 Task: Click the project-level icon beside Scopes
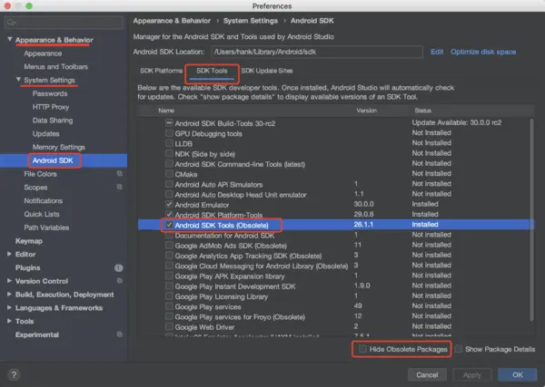[x=120, y=187]
